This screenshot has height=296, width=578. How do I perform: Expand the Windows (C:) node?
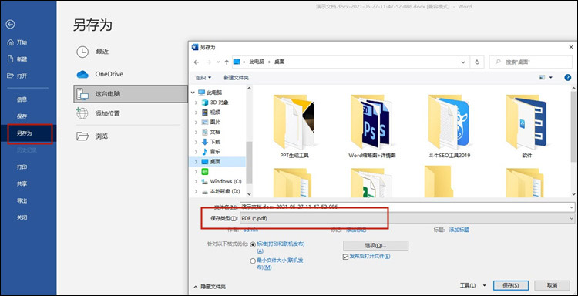tap(197, 181)
